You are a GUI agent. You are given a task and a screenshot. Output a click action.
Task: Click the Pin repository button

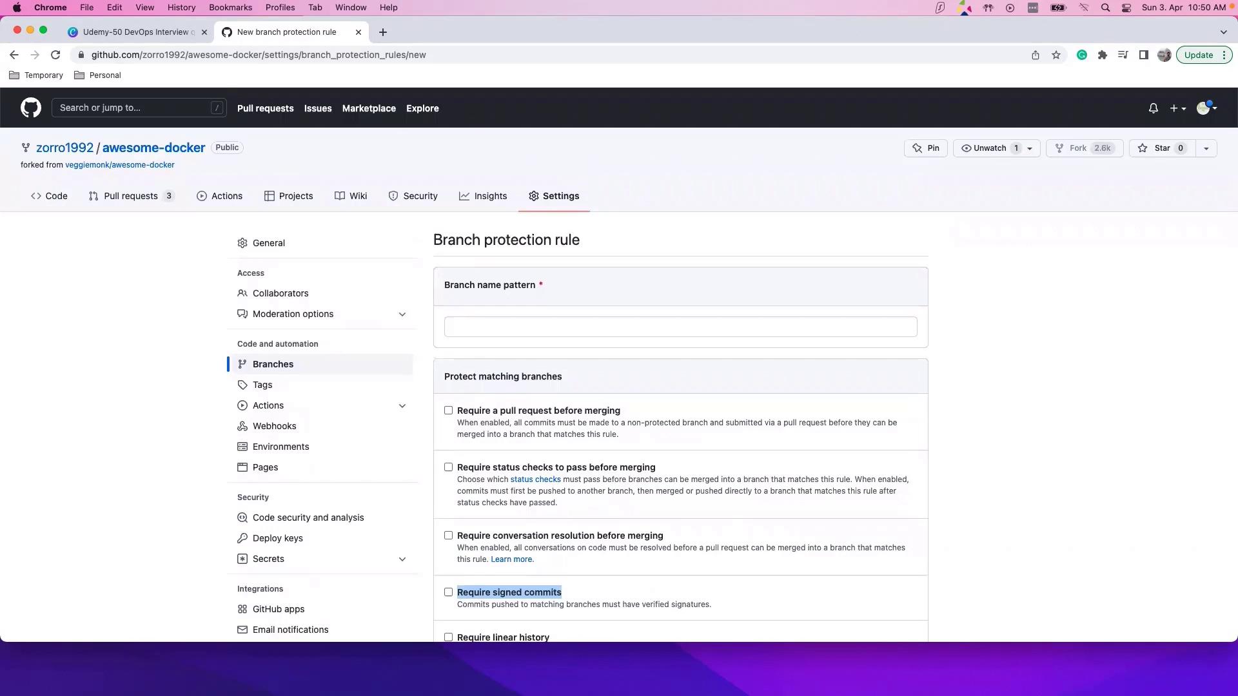[925, 148]
